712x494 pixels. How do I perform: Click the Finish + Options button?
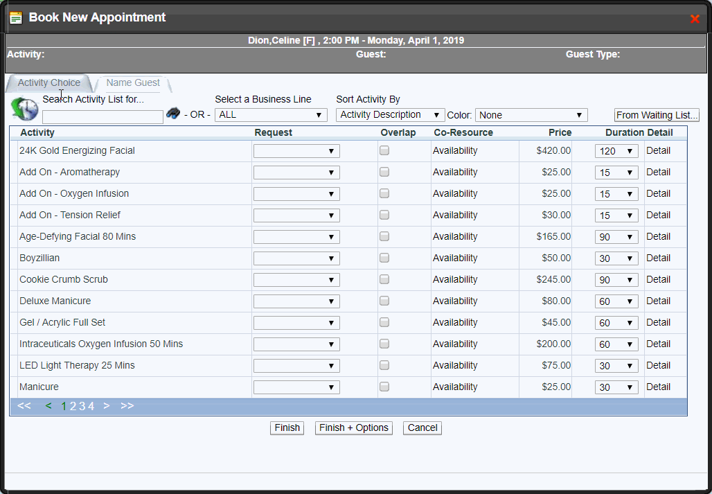click(x=354, y=428)
